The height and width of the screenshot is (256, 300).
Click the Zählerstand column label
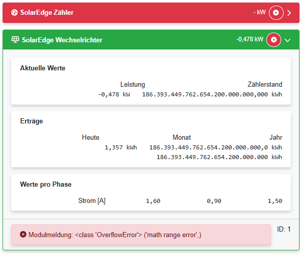coord(265,84)
